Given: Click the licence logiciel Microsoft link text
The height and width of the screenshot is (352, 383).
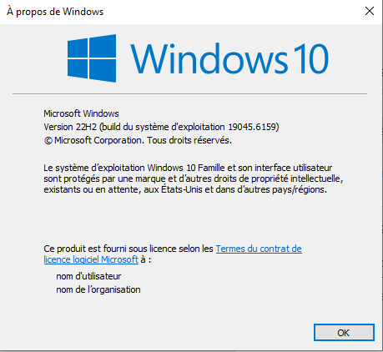Looking at the screenshot, I should point(91,259).
